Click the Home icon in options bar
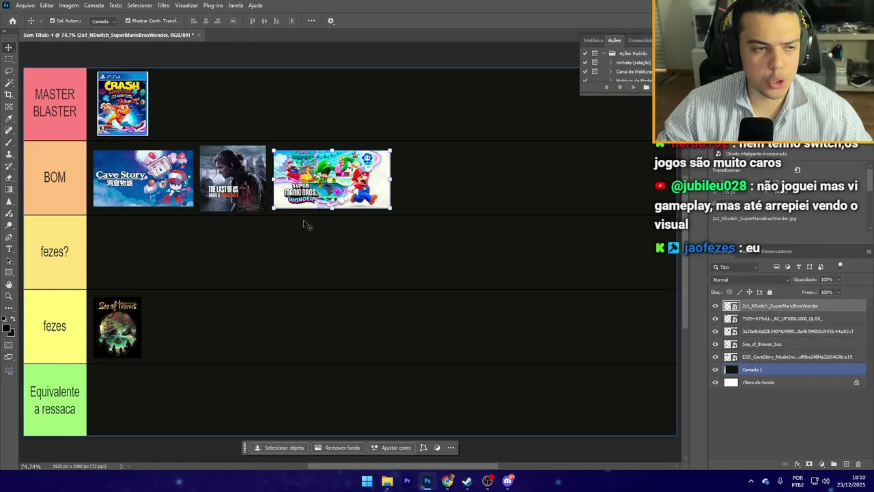 click(x=12, y=21)
